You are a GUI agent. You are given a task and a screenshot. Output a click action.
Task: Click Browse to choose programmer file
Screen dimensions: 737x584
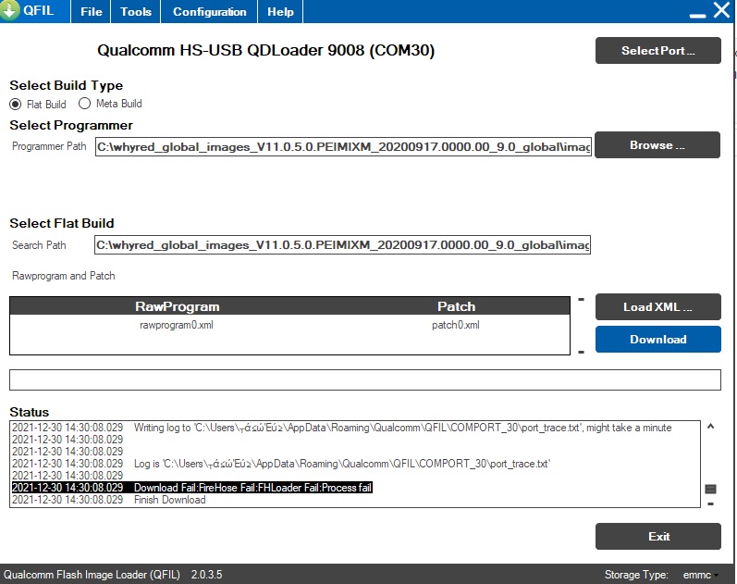657,145
